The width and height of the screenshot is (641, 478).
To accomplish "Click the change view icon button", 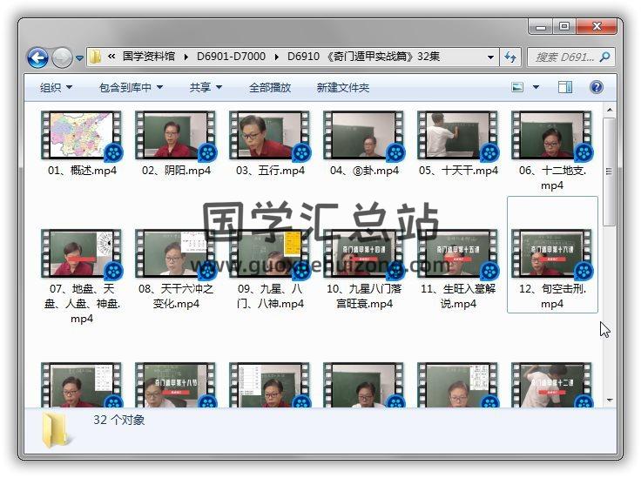I will (x=517, y=87).
